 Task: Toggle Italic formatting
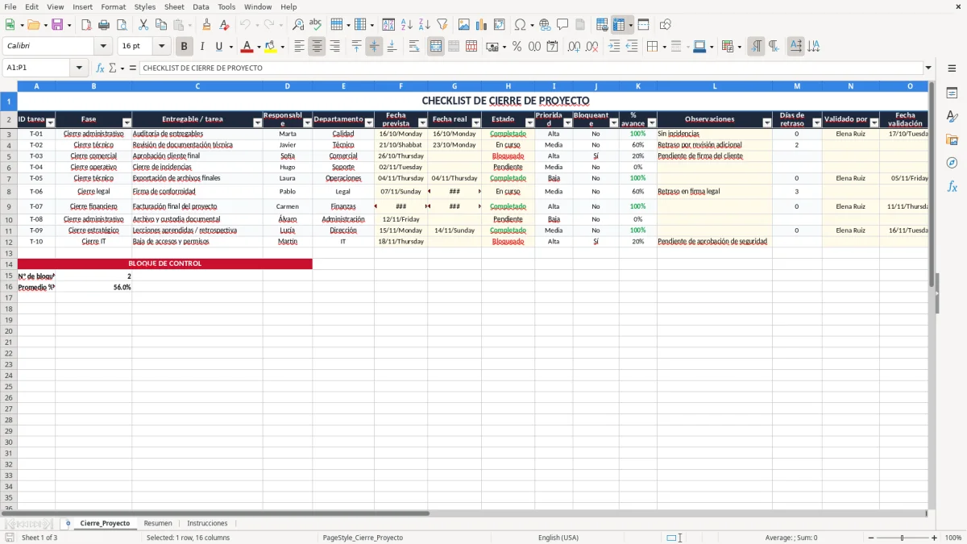(201, 47)
